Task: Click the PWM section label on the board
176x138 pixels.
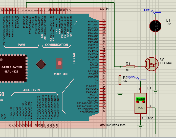Action: point(21,45)
